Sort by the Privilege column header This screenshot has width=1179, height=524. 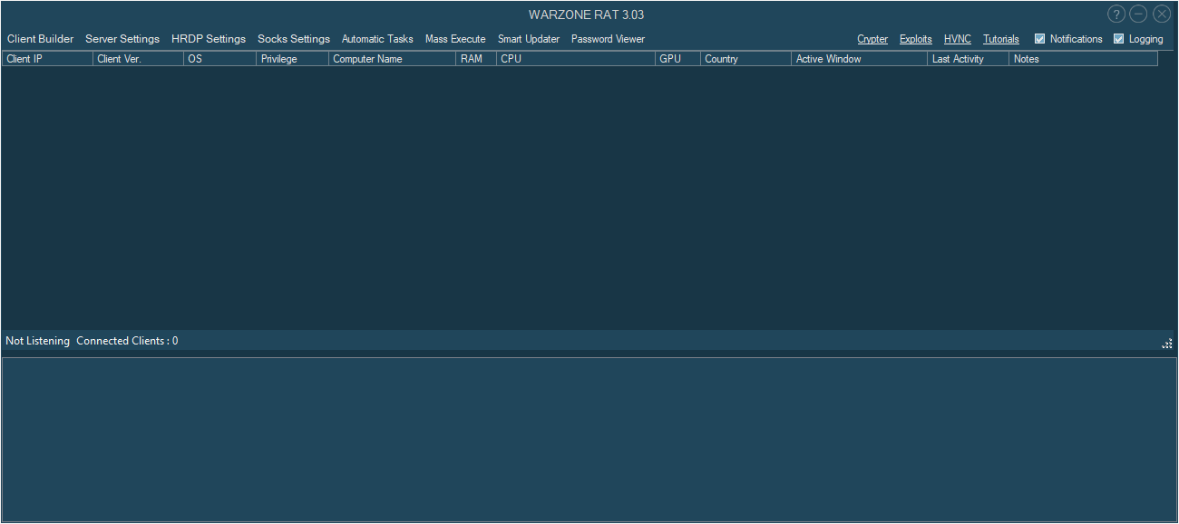click(x=292, y=59)
